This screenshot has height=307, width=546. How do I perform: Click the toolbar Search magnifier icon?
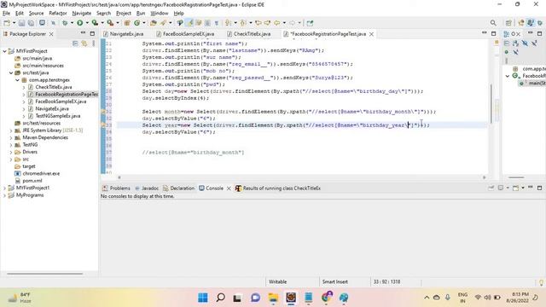[x=493, y=23]
